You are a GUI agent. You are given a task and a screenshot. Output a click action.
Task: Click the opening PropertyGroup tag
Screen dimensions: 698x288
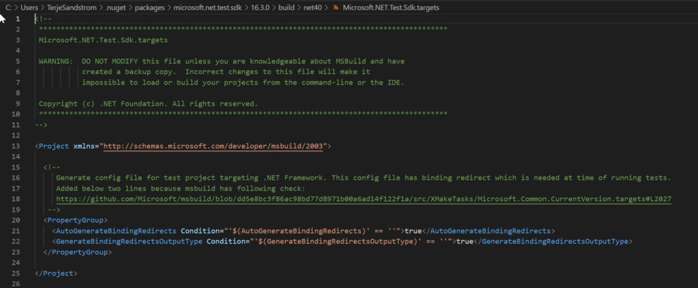coord(75,220)
